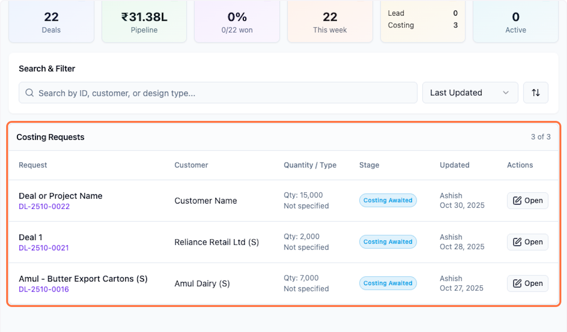The width and height of the screenshot is (567, 332).
Task: Click the DL-2510-0016 deal ID link
Action: coord(44,289)
